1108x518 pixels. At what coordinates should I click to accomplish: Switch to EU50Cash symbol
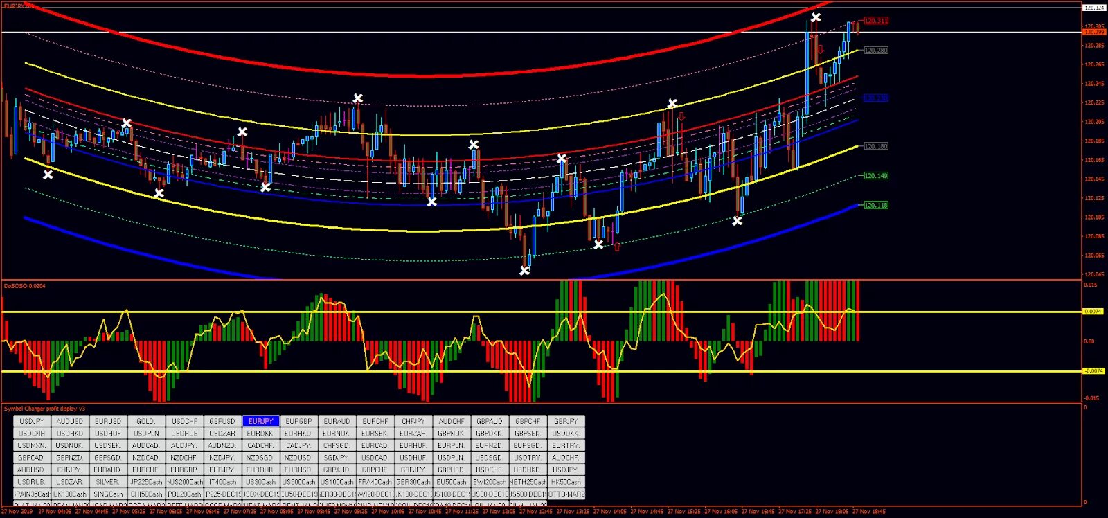pyautogui.click(x=451, y=482)
